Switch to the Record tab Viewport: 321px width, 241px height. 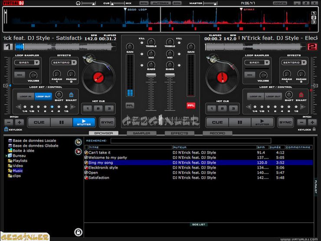pyautogui.click(x=217, y=133)
